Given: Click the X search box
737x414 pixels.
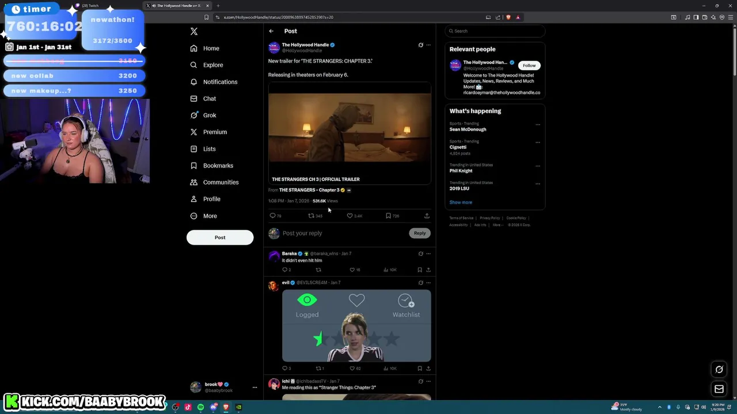Looking at the screenshot, I should [x=495, y=31].
